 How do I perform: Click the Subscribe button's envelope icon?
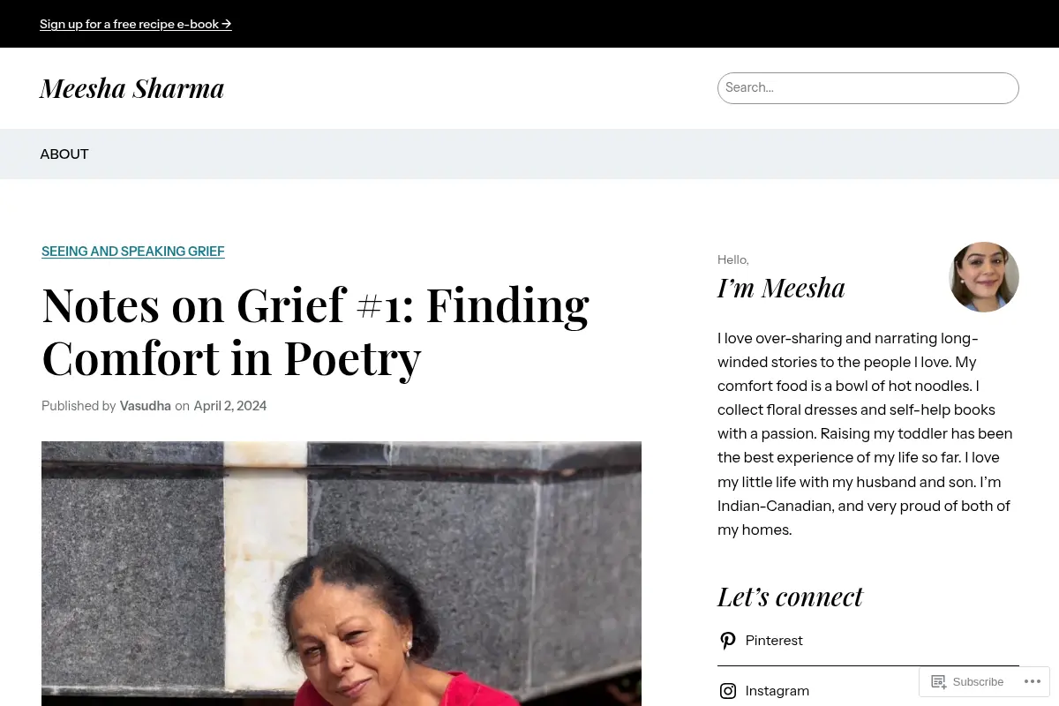[x=939, y=681]
